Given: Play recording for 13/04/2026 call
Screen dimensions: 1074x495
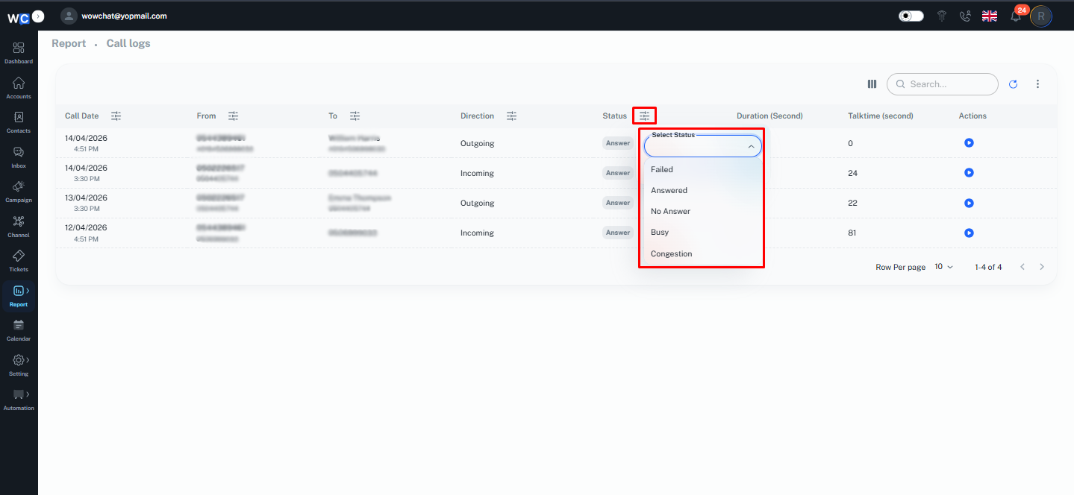Looking at the screenshot, I should pos(969,202).
